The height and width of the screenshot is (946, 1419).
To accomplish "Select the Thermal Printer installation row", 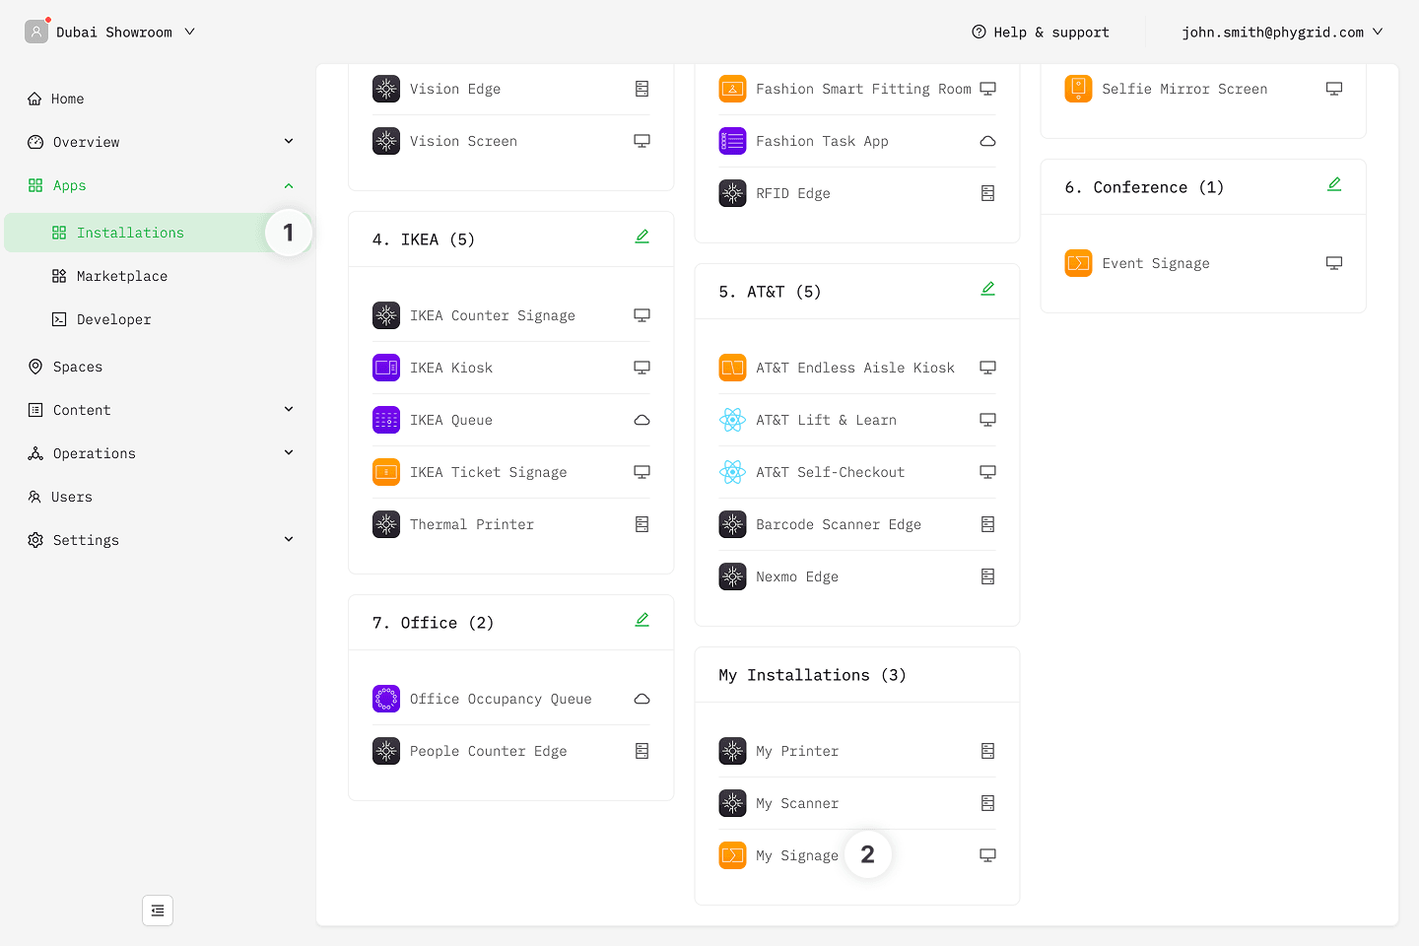I will pyautogui.click(x=472, y=524).
